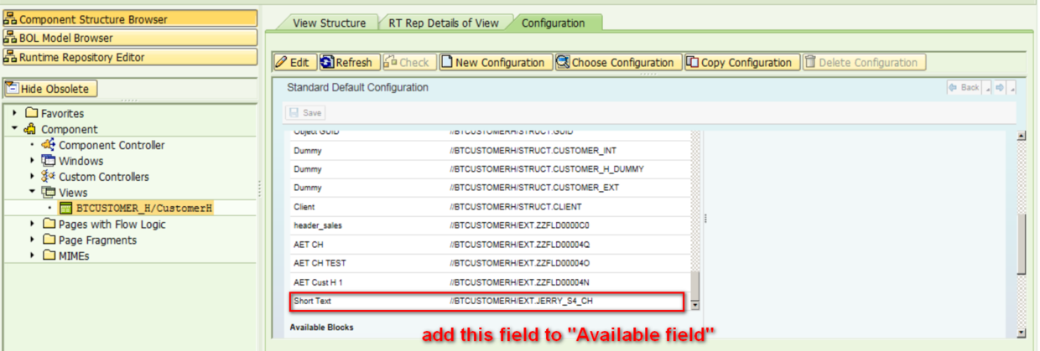1040x351 pixels.
Task: Click outer vertical scrollbar up arrow
Action: (x=1022, y=135)
